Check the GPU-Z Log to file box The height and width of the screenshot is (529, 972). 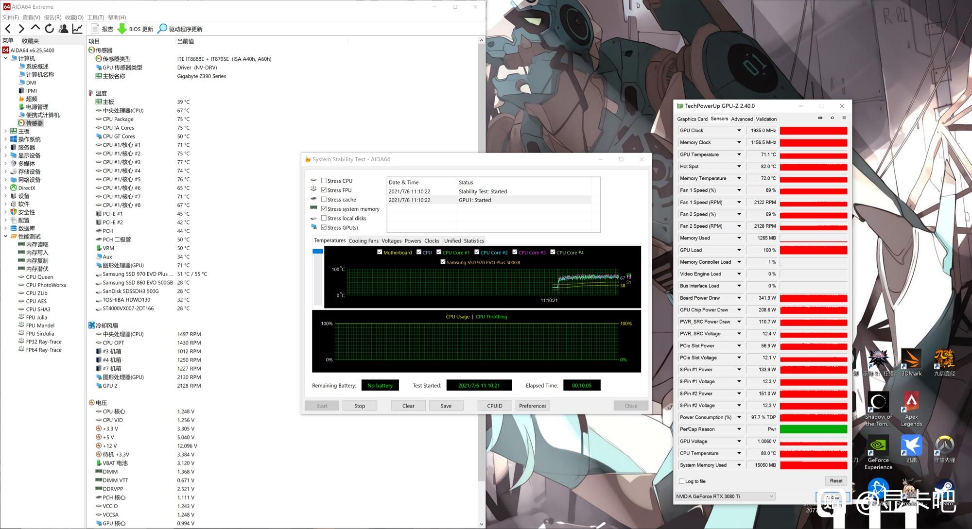point(681,481)
